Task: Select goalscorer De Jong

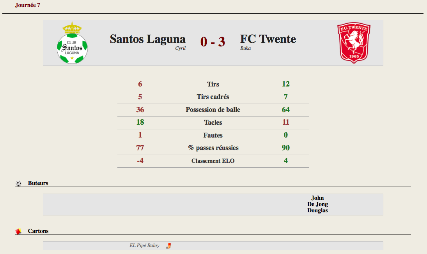Action: (317, 204)
